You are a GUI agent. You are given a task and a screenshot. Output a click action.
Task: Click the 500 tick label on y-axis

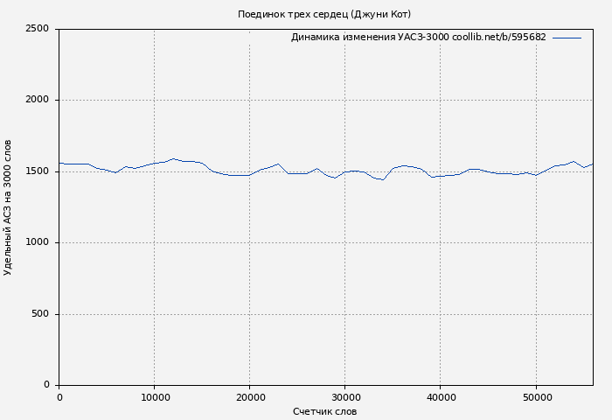(x=40, y=314)
